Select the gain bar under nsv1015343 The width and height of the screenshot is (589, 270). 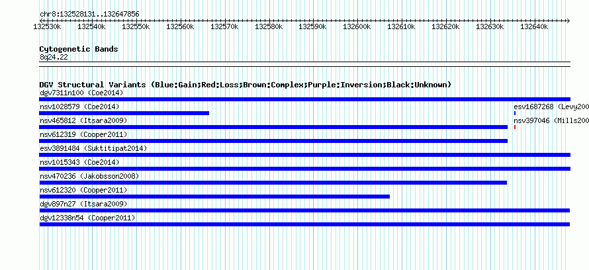pyautogui.click(x=305, y=169)
